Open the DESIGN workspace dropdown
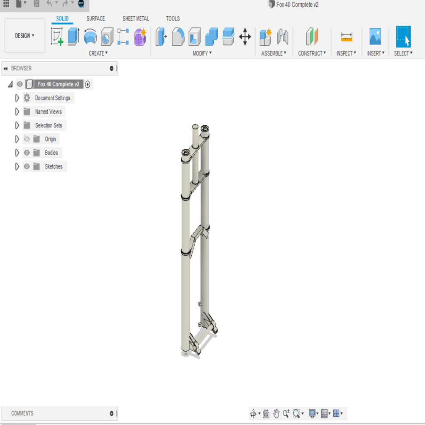This screenshot has width=425, height=425. click(24, 36)
